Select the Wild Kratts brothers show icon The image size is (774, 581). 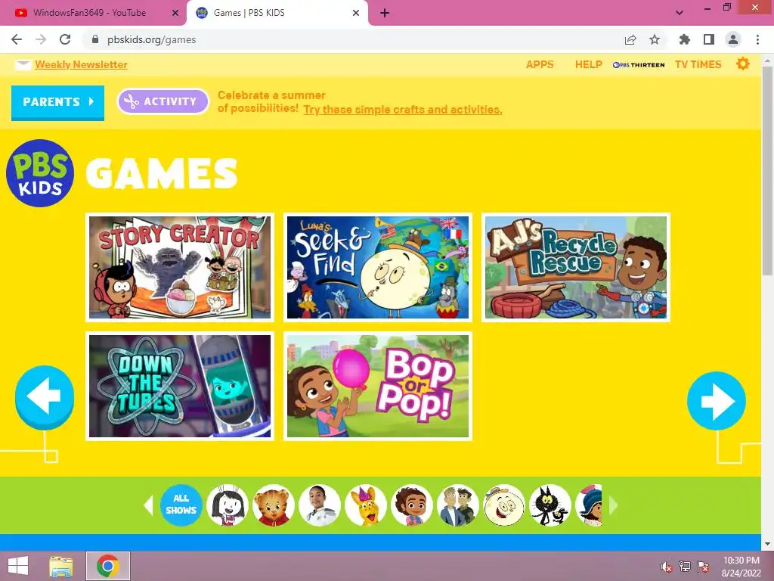(x=458, y=505)
